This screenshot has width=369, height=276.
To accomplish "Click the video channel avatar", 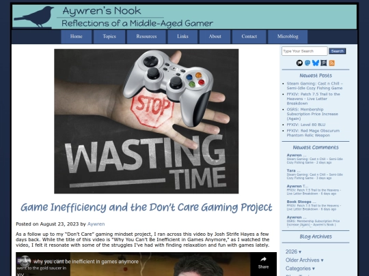I will click(x=25, y=261).
